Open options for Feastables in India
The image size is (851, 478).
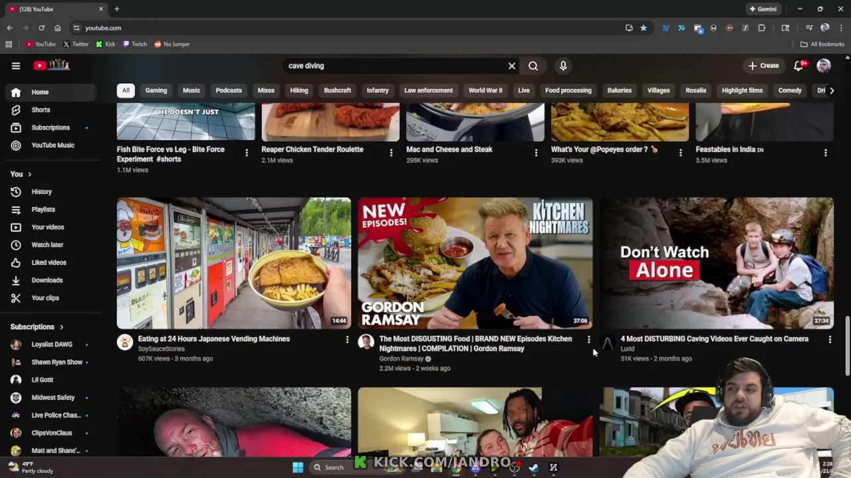825,153
